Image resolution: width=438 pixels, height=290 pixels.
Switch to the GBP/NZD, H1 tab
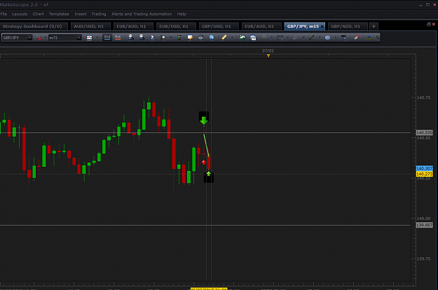click(x=347, y=26)
